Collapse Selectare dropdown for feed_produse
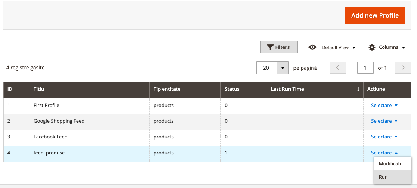The width and height of the screenshot is (417, 188). pos(384,153)
